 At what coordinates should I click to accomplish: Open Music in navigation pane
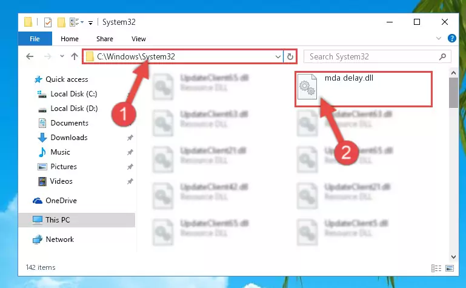point(60,152)
